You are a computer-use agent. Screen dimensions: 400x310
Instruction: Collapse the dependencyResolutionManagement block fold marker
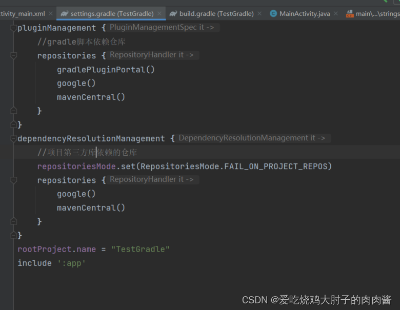pyautogui.click(x=13, y=138)
